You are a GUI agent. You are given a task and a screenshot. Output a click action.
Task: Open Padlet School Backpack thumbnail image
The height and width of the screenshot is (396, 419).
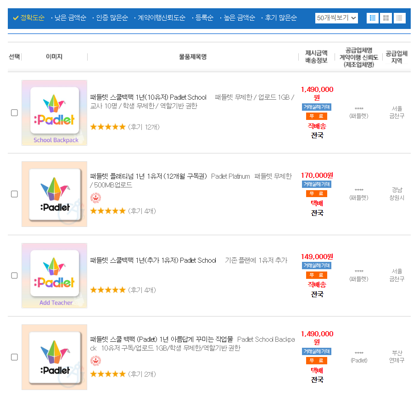pos(54,113)
